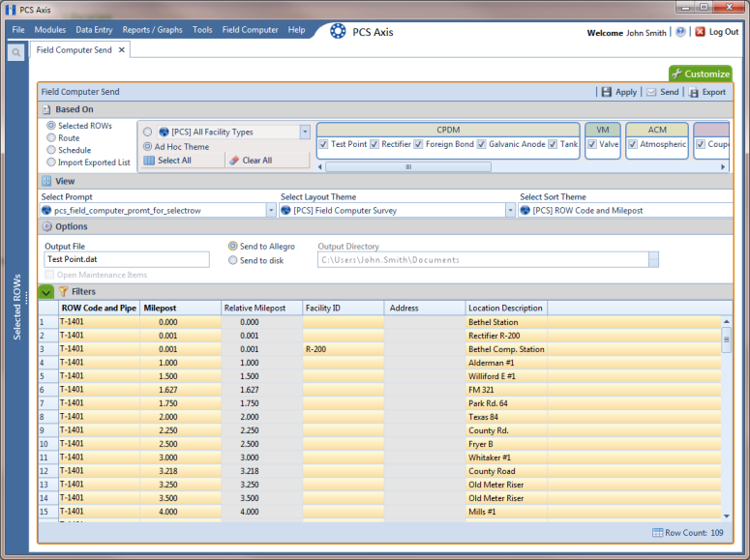Click the Customize wrench icon
The width and height of the screenshot is (750, 560).
click(676, 74)
